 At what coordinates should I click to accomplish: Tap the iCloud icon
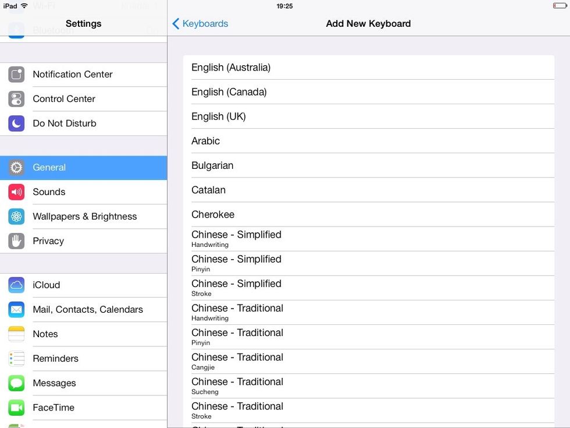[16, 285]
